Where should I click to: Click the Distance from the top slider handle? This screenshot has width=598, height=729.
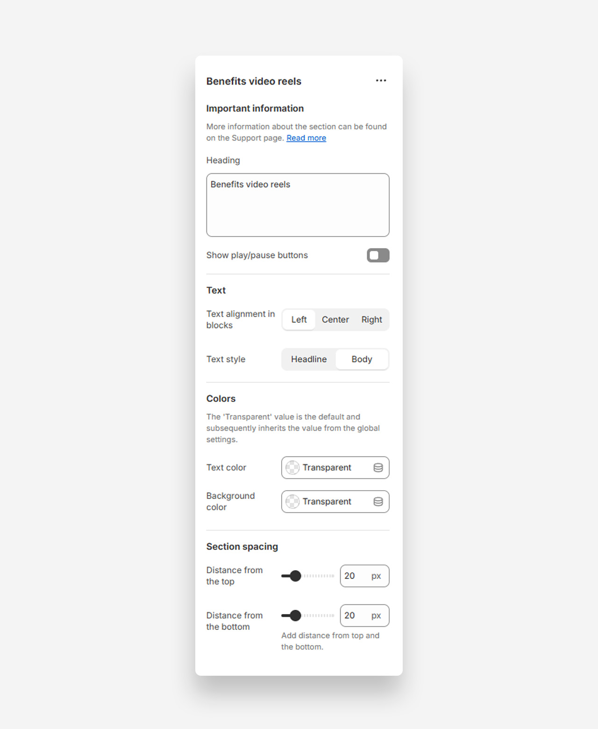(295, 576)
